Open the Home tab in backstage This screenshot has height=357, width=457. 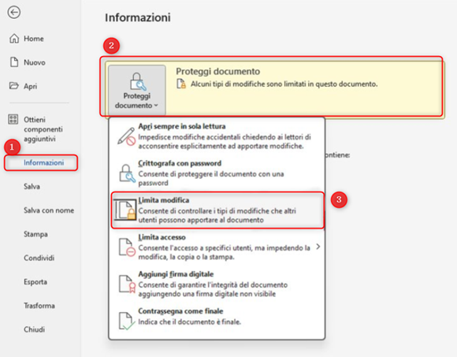[x=34, y=39]
